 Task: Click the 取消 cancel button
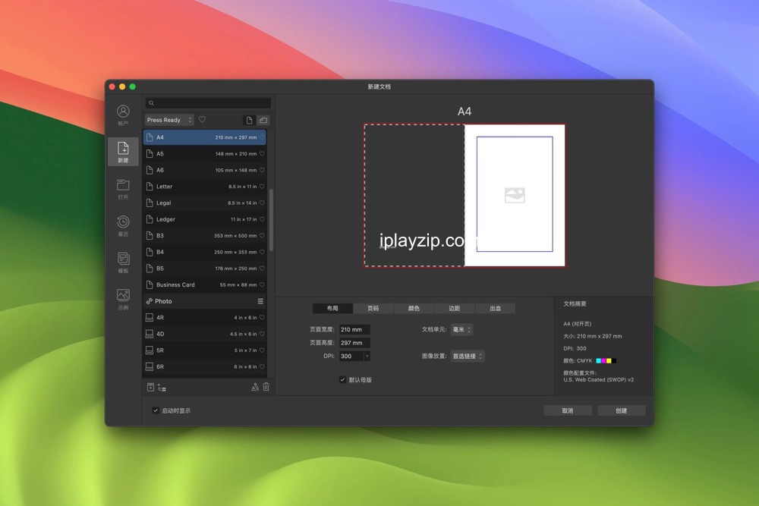pyautogui.click(x=568, y=410)
